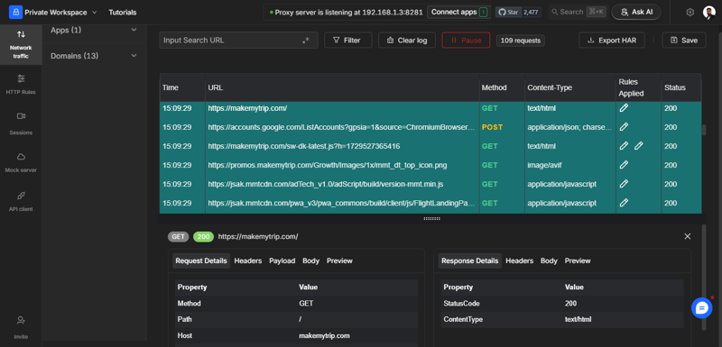Select the mmt_dt_top_icon.png row URL
Screen dimensions: 722x347
pos(328,165)
